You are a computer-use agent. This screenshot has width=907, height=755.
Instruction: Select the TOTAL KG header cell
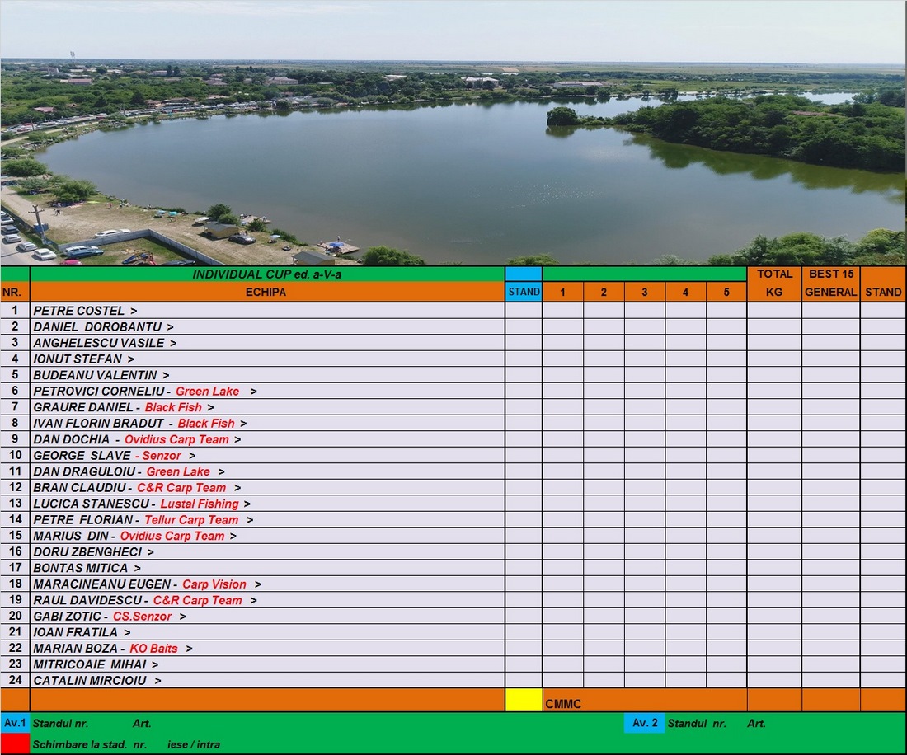[773, 283]
